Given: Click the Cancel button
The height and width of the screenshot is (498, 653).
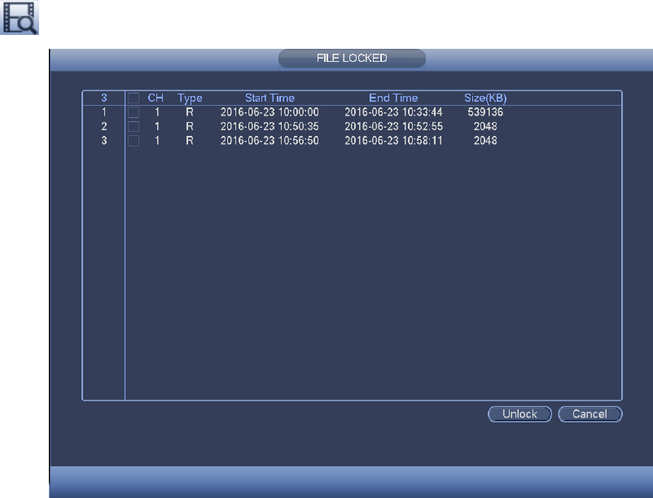Looking at the screenshot, I should click(x=590, y=414).
